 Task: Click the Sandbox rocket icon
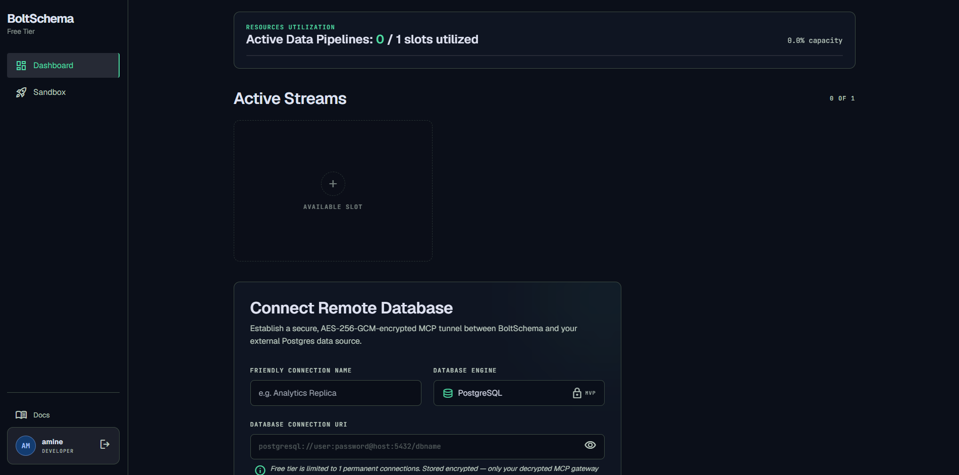click(x=21, y=92)
